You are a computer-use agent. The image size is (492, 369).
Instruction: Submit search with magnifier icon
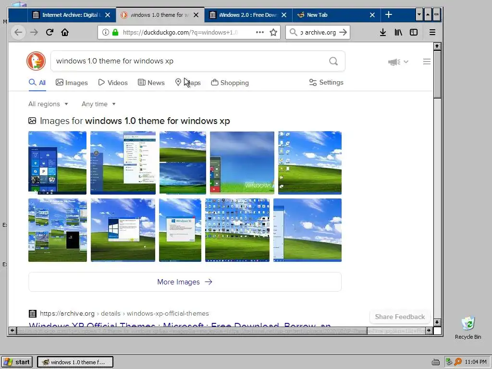coord(333,61)
